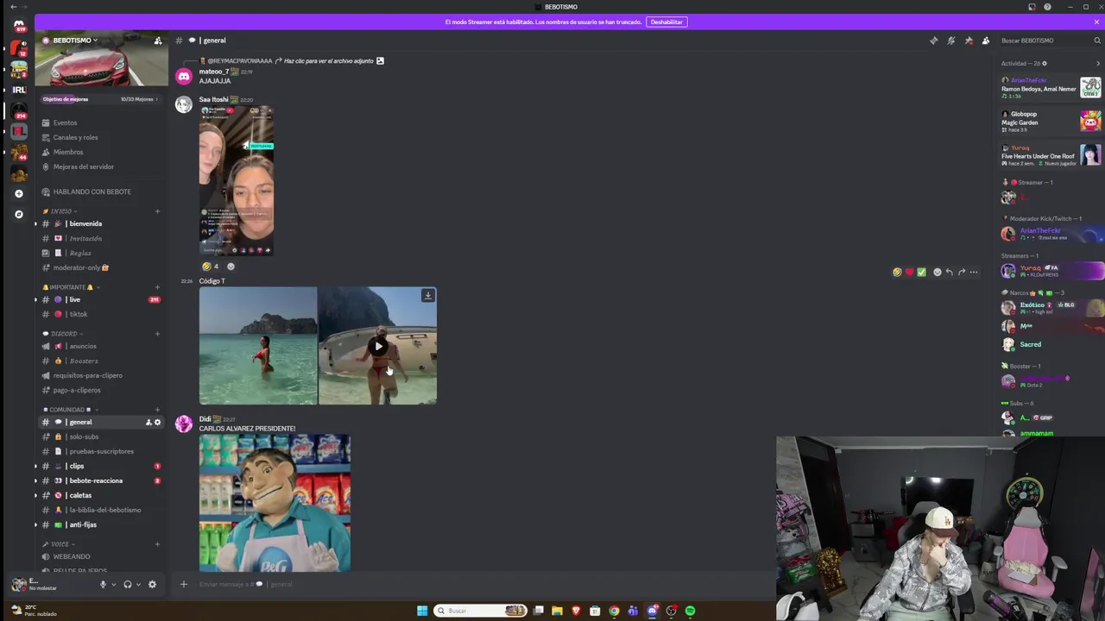Click Deshabilitar streamer mode button
The image size is (1105, 621).
[666, 22]
